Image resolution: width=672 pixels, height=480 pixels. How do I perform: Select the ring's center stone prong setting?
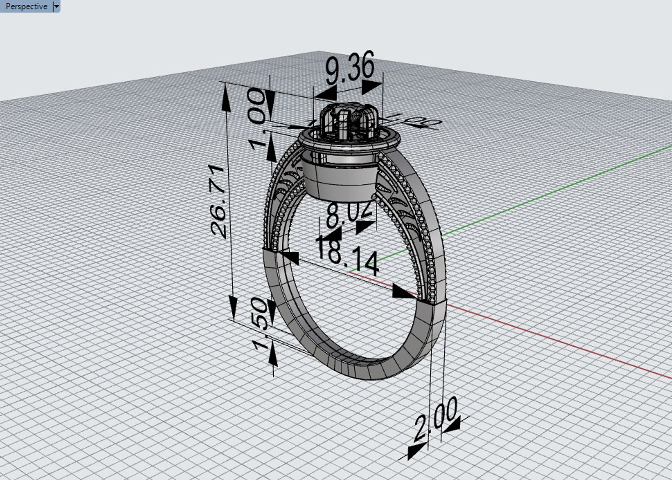[x=348, y=121]
